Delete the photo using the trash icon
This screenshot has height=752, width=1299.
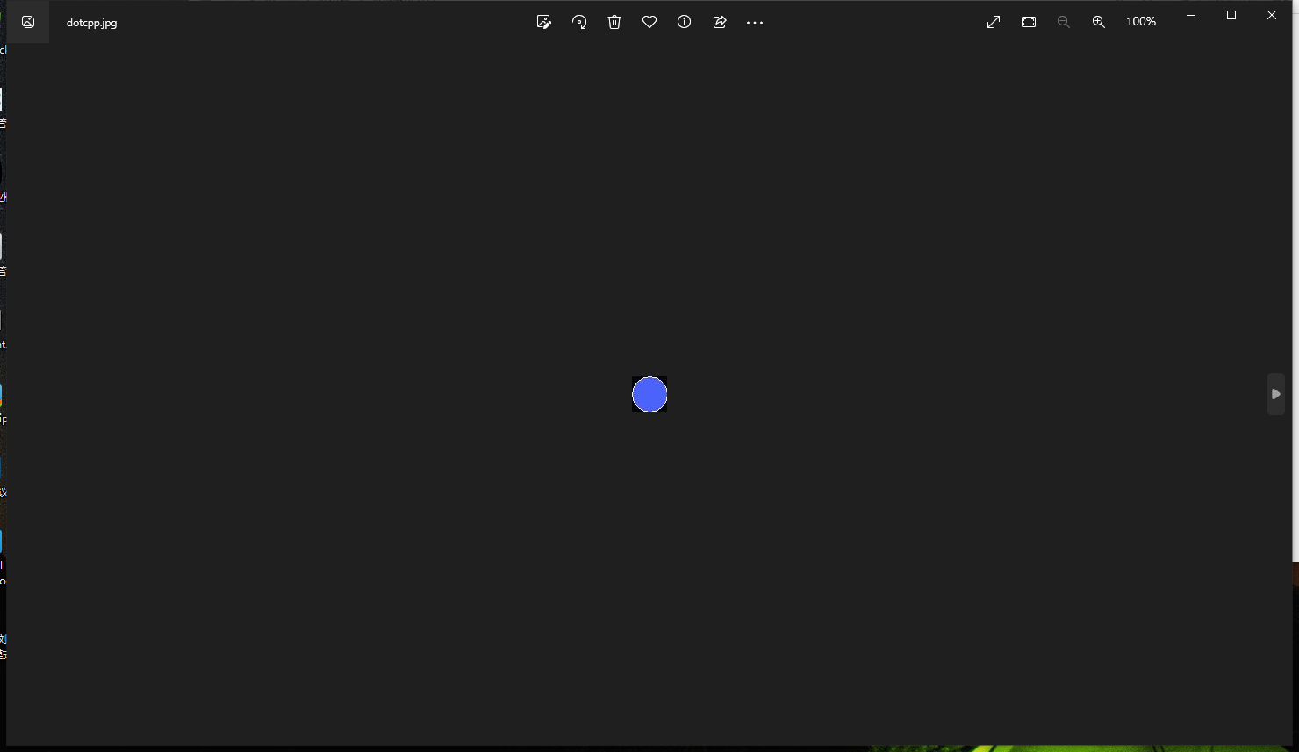click(614, 22)
